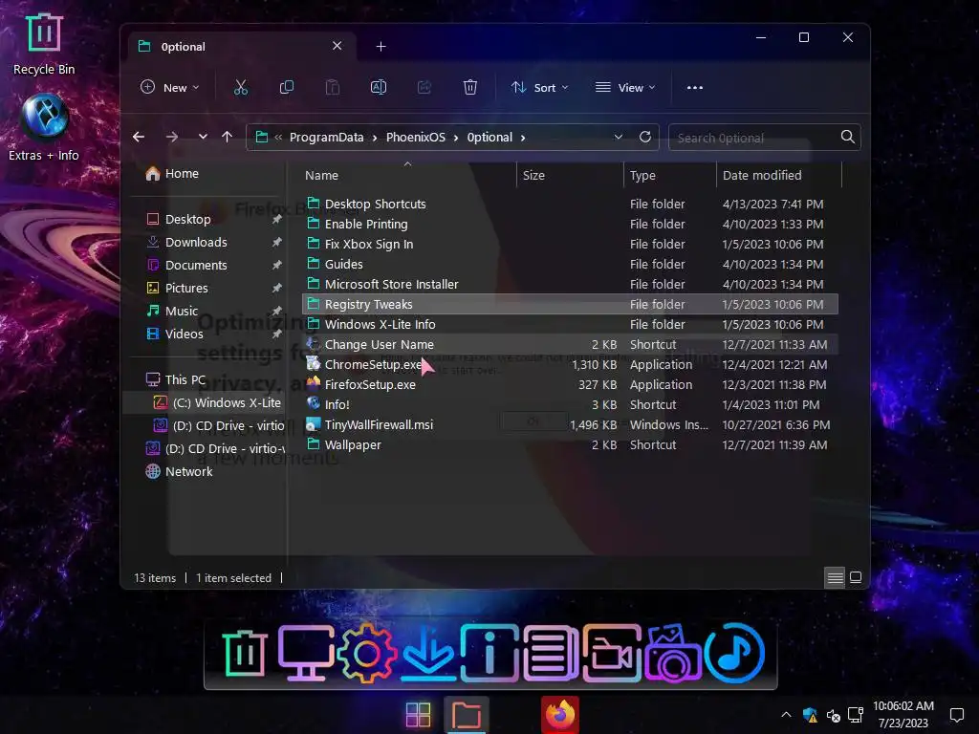Open the photo camera dock icon
The width and height of the screenshot is (979, 734).
coord(673,654)
